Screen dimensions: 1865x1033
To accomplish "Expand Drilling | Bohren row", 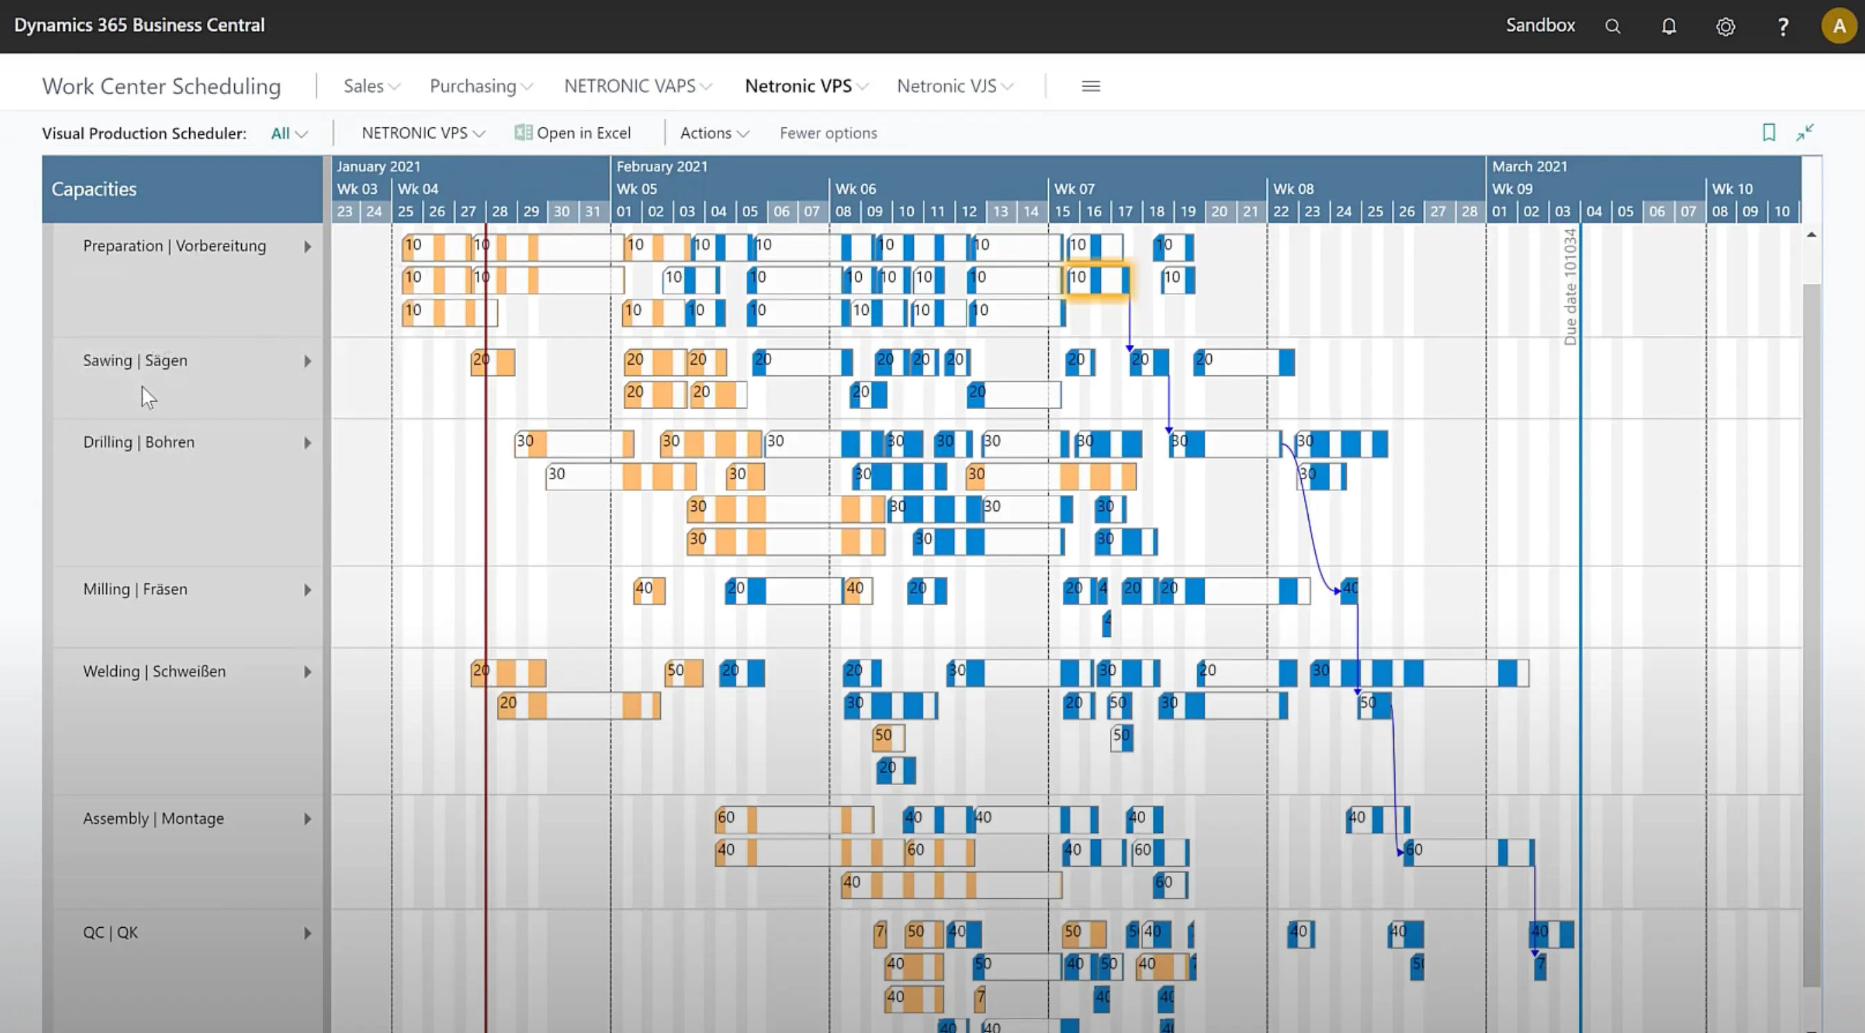I will (308, 442).
